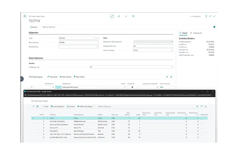Click the Export... action
Image resolution: width=232 pixels, height=155 pixels.
pyautogui.click(x=34, y=27)
